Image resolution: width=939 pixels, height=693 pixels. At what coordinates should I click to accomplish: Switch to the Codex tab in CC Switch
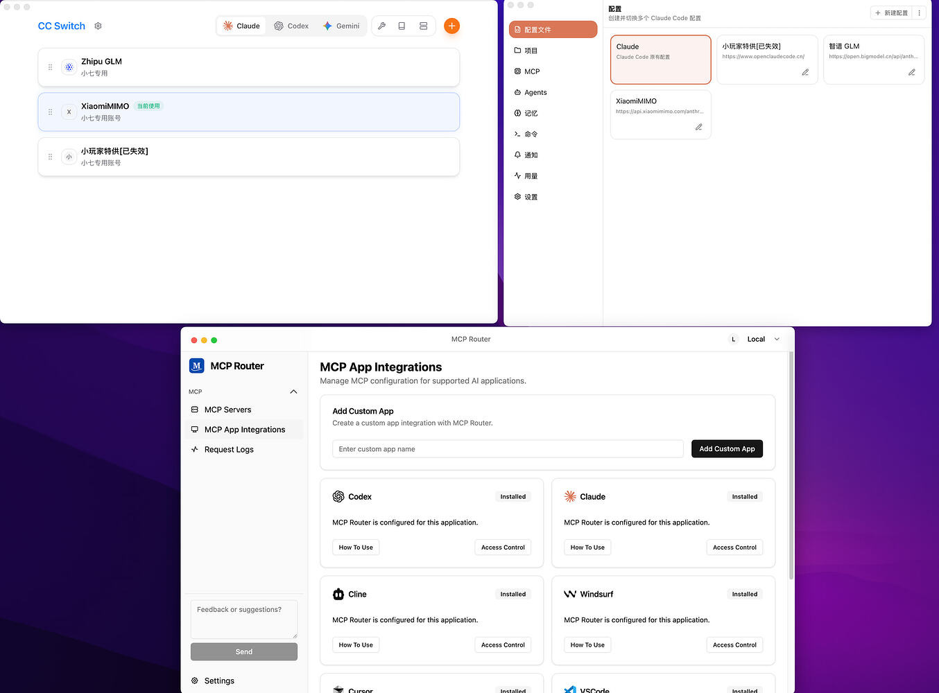pos(291,26)
